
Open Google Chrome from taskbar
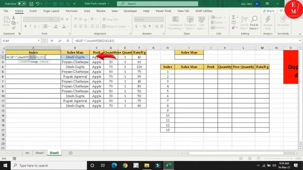(x=125, y=165)
